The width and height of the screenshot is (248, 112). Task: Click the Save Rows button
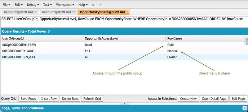click(x=28, y=99)
